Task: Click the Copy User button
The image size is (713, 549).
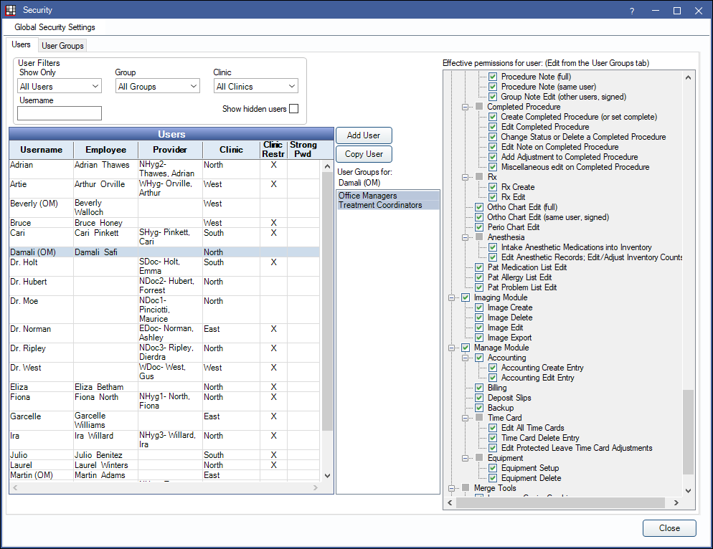Action: coord(364,154)
